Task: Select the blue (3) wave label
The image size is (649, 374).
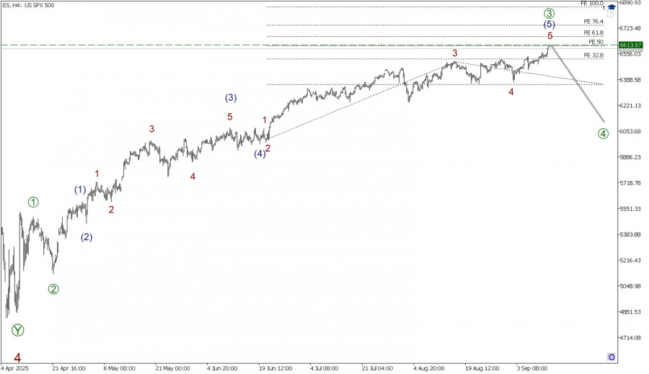Action: tap(230, 97)
